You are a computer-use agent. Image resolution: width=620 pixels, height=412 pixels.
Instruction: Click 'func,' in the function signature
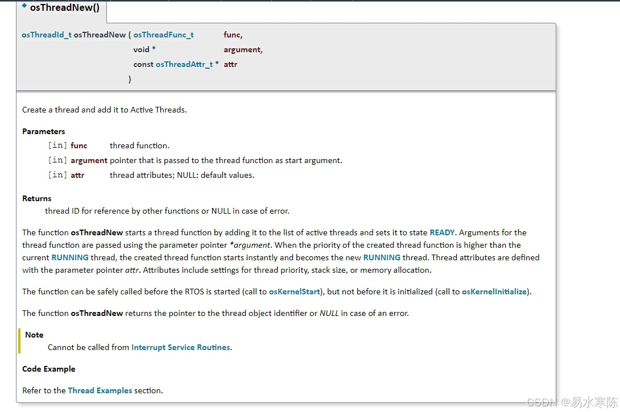click(233, 35)
